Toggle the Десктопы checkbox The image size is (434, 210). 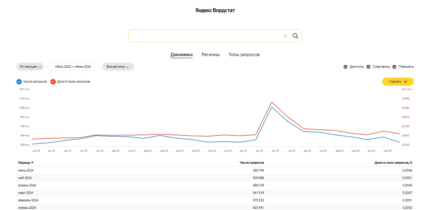345,67
